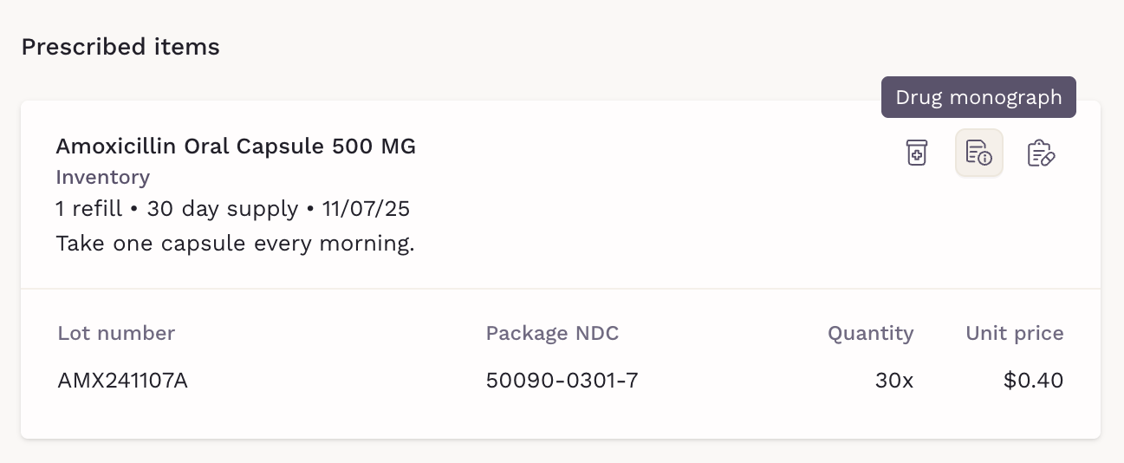Click the clipboard with pill icon
Viewport: 1124px width, 463px height.
point(1041,153)
